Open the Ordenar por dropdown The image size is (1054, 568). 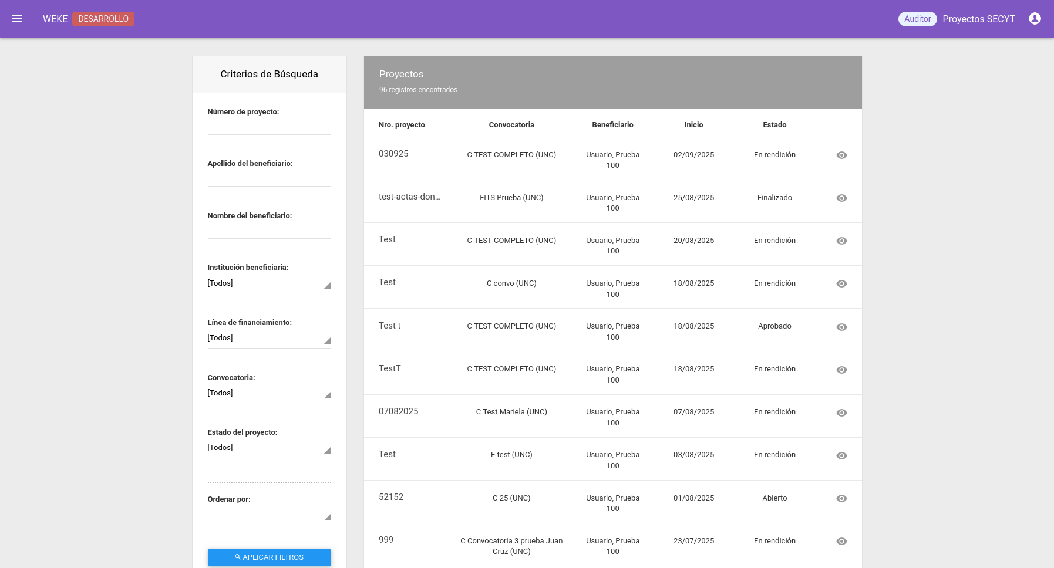tap(269, 516)
